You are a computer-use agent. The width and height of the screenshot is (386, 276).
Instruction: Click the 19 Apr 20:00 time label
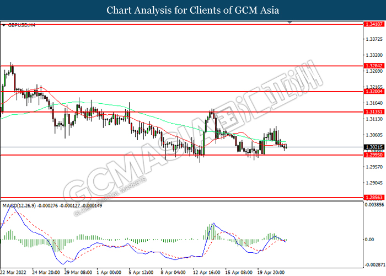coord(271,272)
